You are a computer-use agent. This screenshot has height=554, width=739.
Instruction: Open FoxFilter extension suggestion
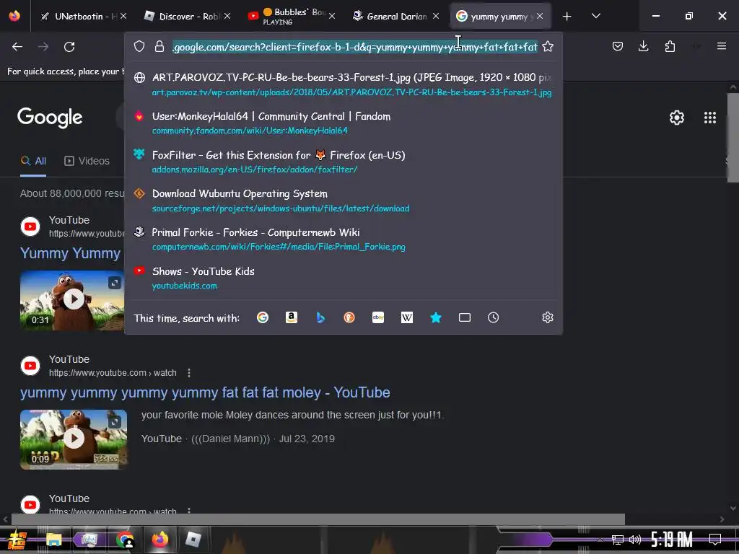pyautogui.click(x=343, y=162)
